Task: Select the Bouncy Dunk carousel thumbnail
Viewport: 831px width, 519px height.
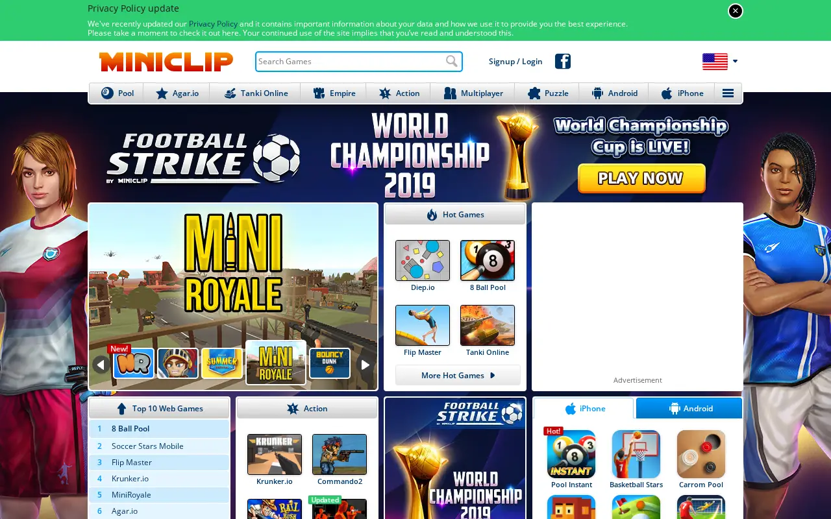Action: 330,363
